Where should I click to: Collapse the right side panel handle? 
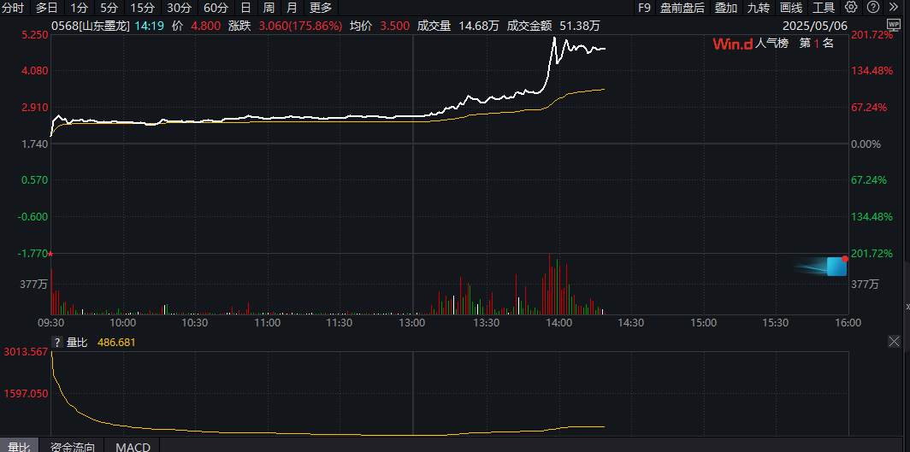907,305
